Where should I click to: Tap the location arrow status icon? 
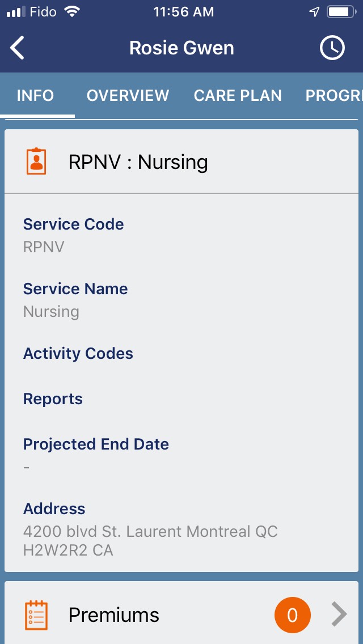314,12
